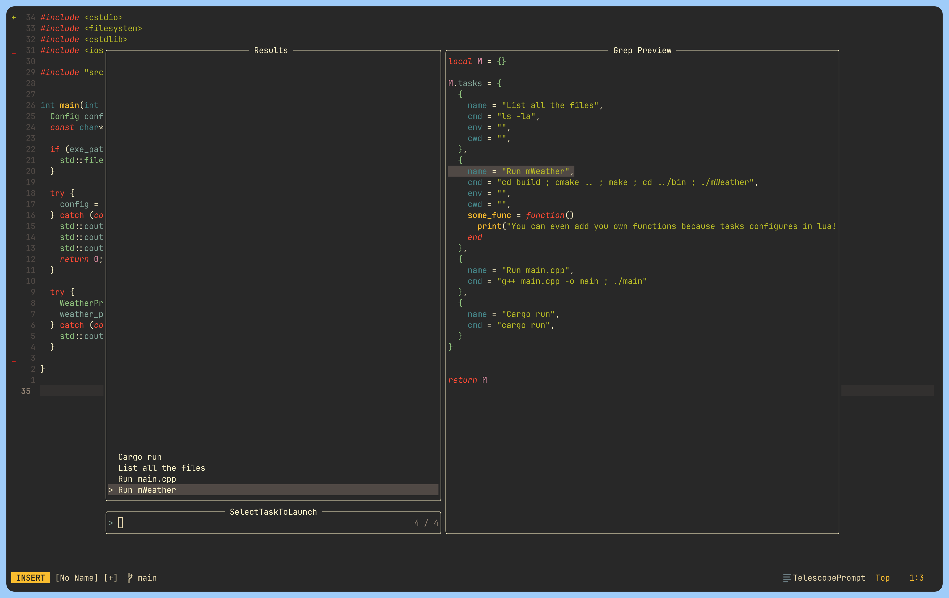
Task: Click the 4 / 4 results counter
Action: tap(426, 523)
